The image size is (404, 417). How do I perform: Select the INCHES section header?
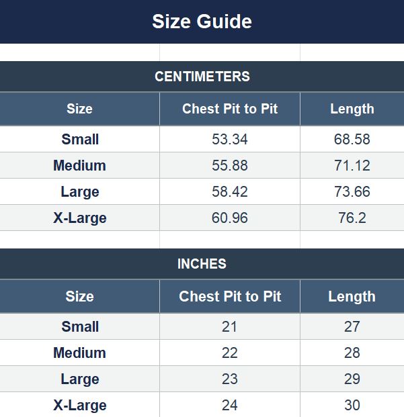pyautogui.click(x=202, y=264)
